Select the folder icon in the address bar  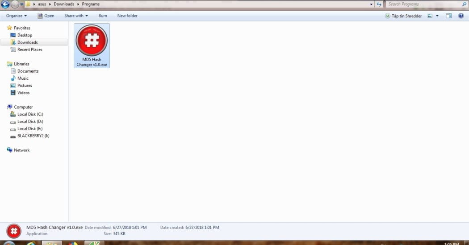[28, 4]
